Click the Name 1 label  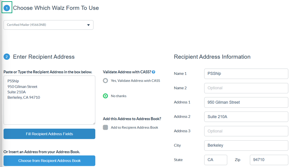(180, 74)
